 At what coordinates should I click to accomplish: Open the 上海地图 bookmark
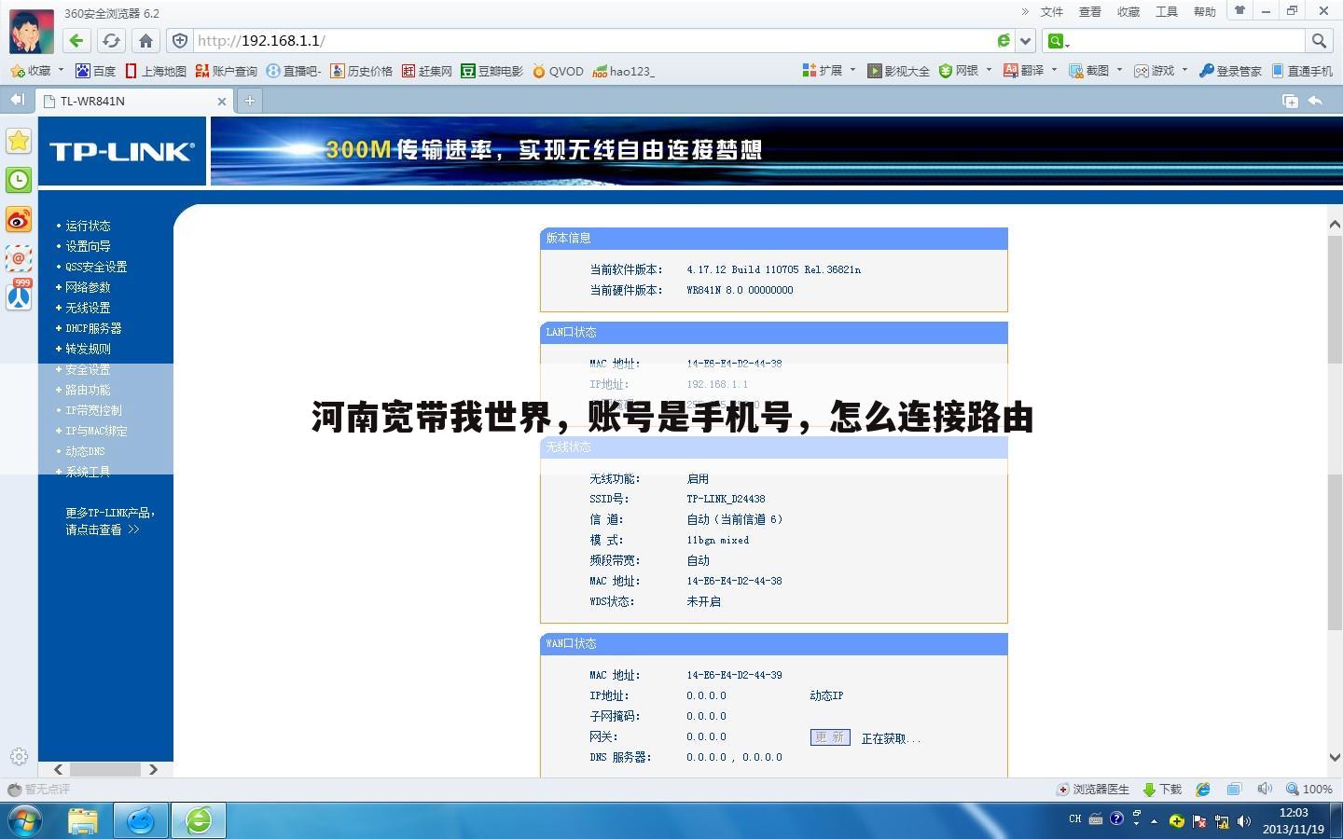pos(156,71)
